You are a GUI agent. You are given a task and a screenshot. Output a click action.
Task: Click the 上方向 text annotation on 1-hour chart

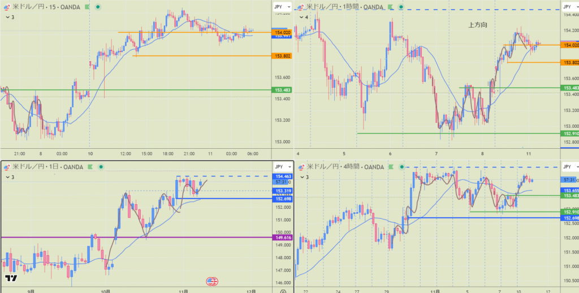point(478,25)
